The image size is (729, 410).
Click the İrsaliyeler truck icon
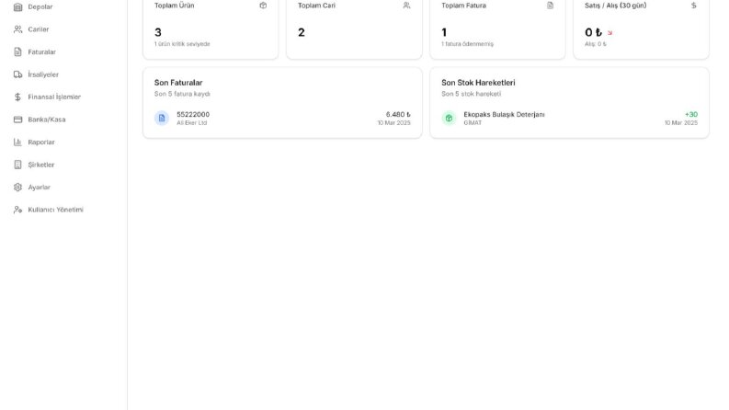point(17,74)
